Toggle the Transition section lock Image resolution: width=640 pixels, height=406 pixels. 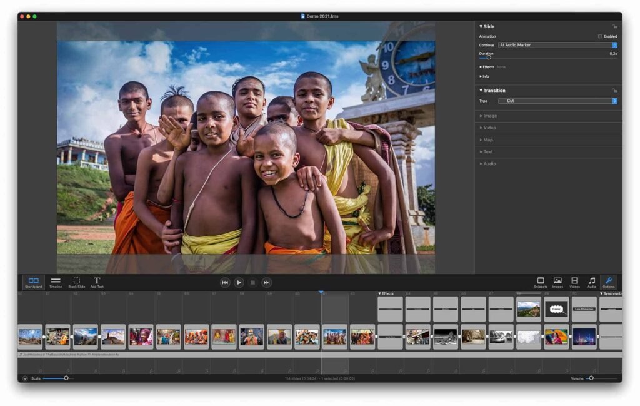[614, 90]
